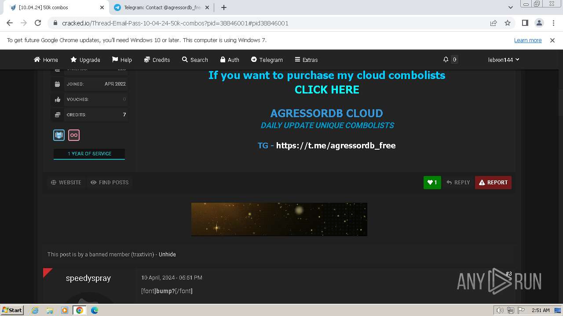Click the JOINED APR 2022 stat row
563x316 pixels.
pos(90,84)
